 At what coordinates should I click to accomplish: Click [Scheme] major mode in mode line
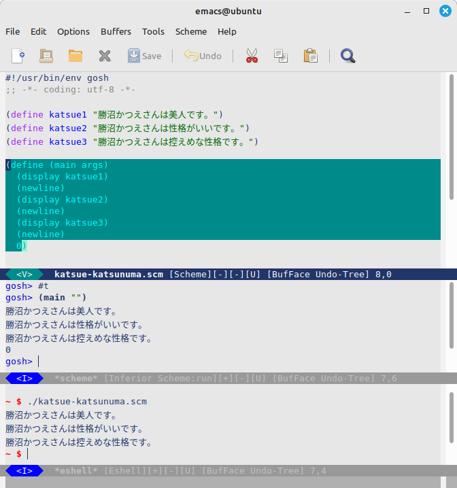tap(190, 275)
